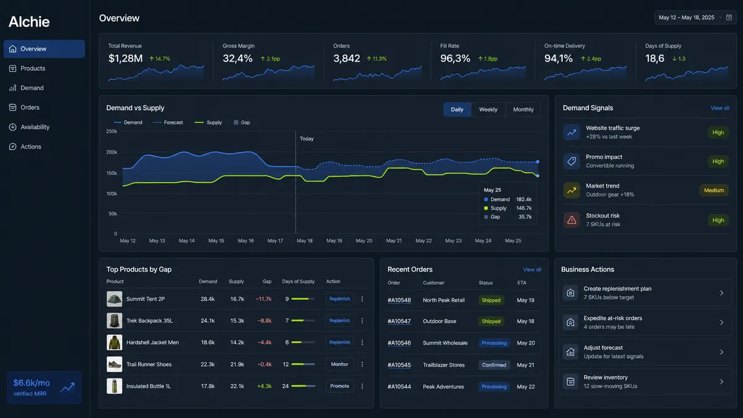Click View all in Demand Signals

[720, 108]
